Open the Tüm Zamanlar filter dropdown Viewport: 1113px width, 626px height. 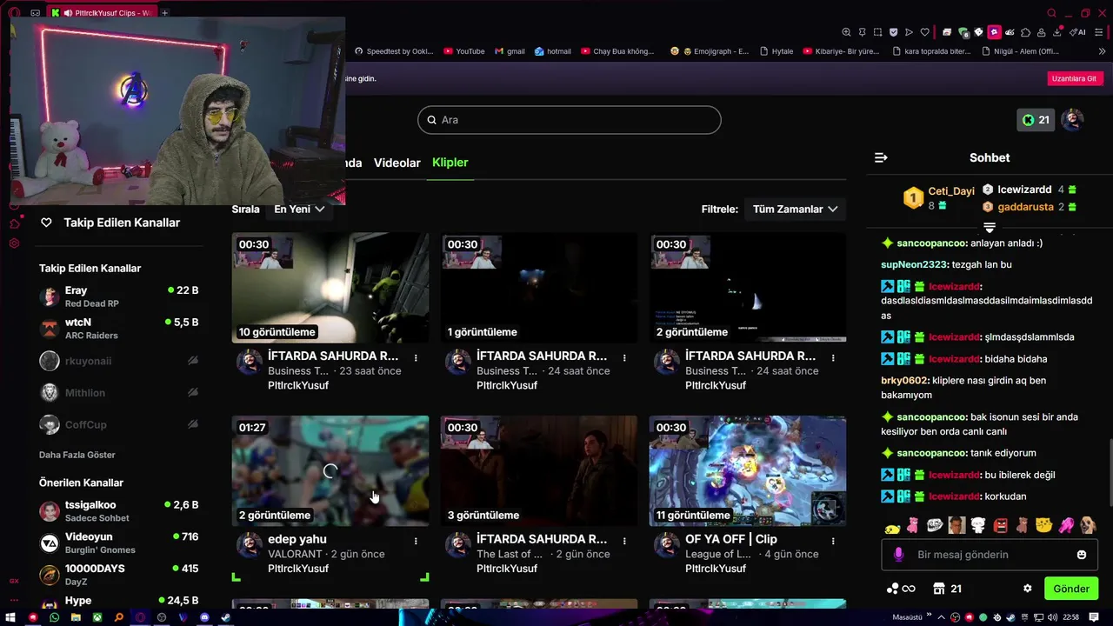point(795,209)
